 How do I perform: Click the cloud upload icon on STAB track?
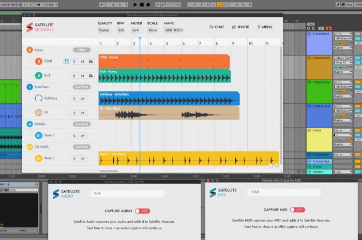[x=90, y=61]
